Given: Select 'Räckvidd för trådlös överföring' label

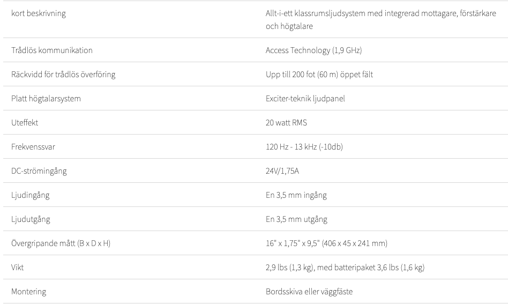Looking at the screenshot, I should pyautogui.click(x=63, y=75).
